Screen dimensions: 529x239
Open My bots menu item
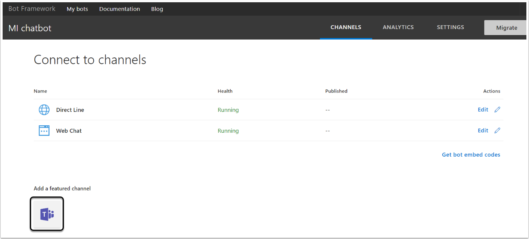tap(77, 9)
